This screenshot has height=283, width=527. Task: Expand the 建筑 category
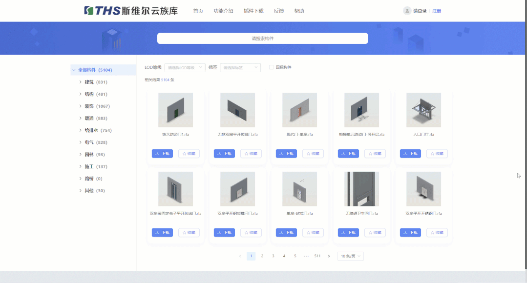81,81
